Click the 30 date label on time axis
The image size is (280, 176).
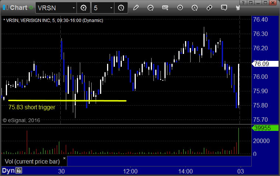coord(61,171)
